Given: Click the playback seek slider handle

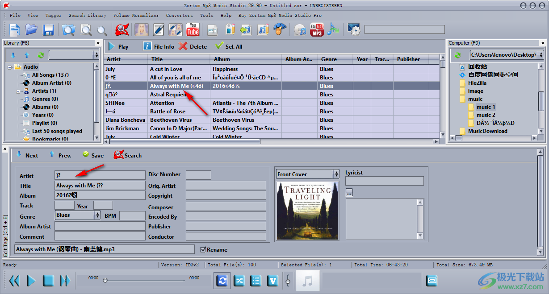Looking at the screenshot, I should click(x=105, y=281).
